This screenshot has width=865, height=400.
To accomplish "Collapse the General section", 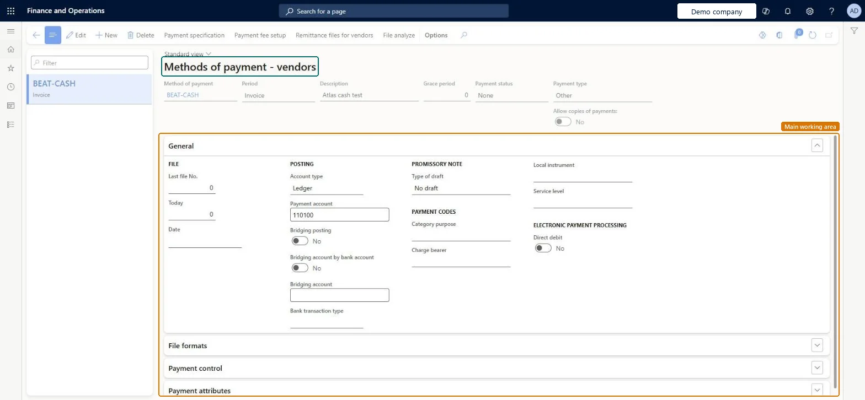I will click(818, 145).
